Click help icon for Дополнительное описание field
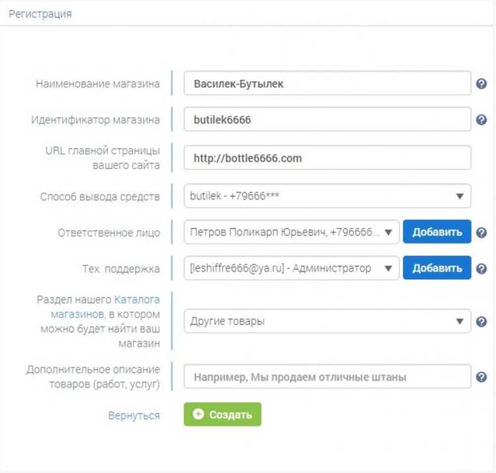The image size is (496, 473). [x=481, y=377]
